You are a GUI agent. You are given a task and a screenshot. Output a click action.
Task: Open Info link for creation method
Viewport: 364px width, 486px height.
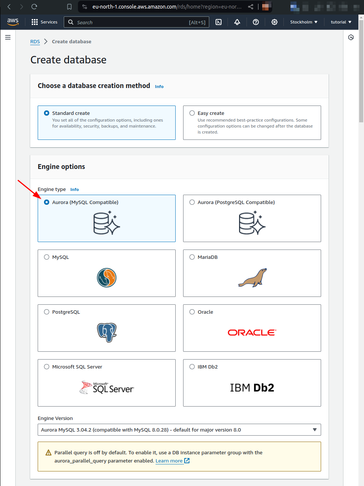tap(159, 87)
